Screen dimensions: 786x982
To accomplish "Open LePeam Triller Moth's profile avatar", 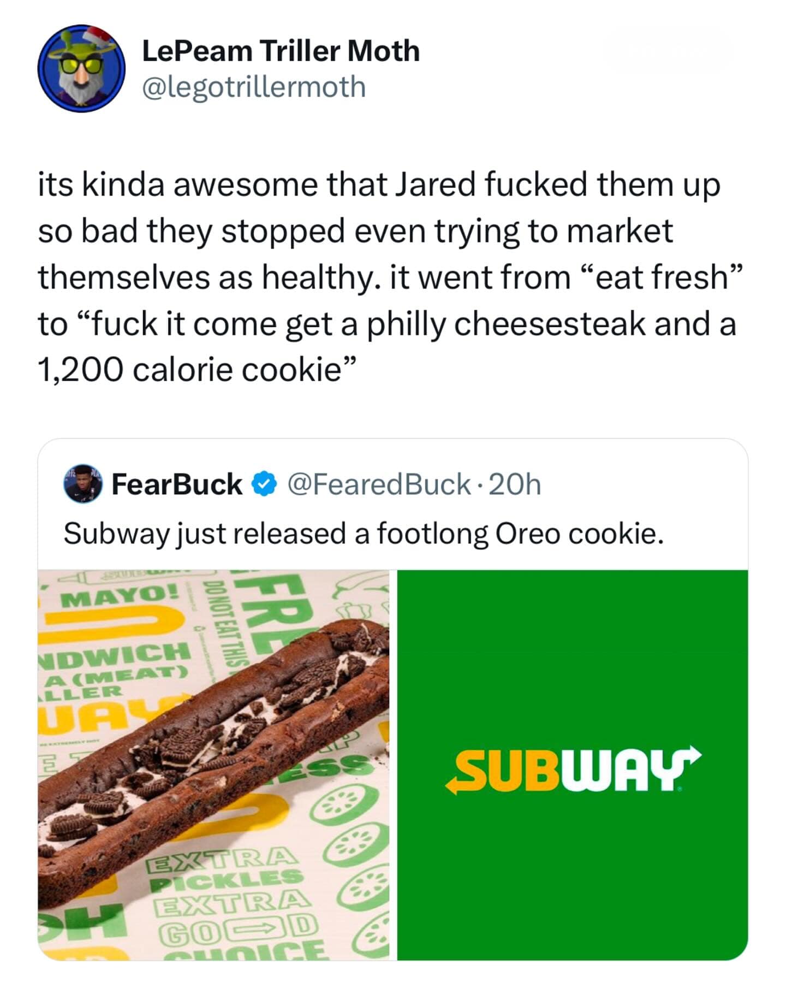I will pyautogui.click(x=81, y=68).
